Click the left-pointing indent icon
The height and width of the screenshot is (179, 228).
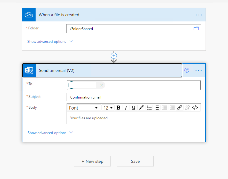[x=172, y=108]
